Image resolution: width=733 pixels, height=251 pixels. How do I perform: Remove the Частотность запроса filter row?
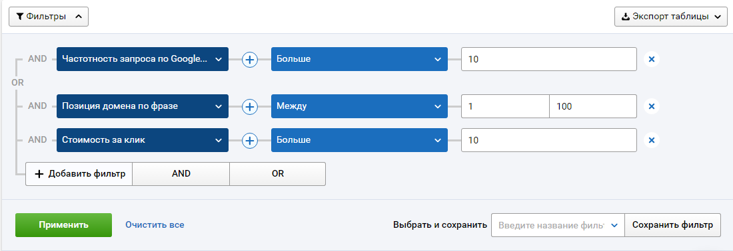click(652, 59)
